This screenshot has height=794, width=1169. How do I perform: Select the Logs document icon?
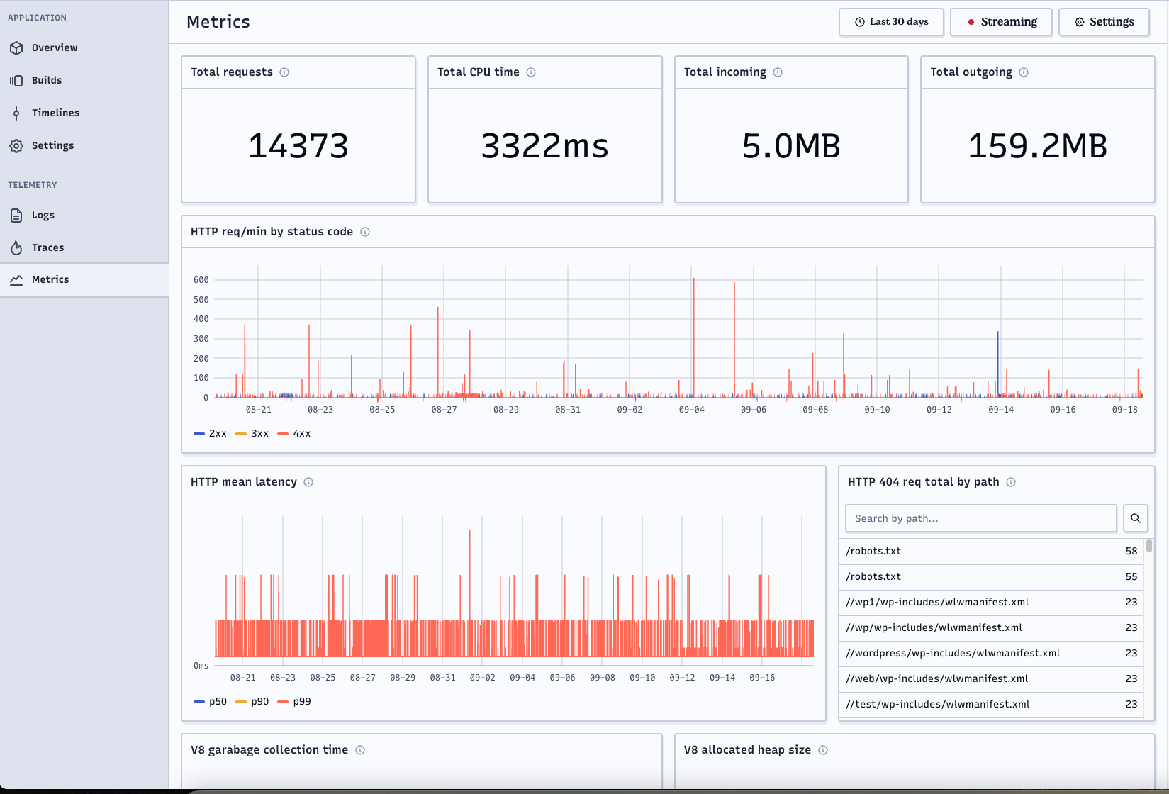tap(16, 215)
